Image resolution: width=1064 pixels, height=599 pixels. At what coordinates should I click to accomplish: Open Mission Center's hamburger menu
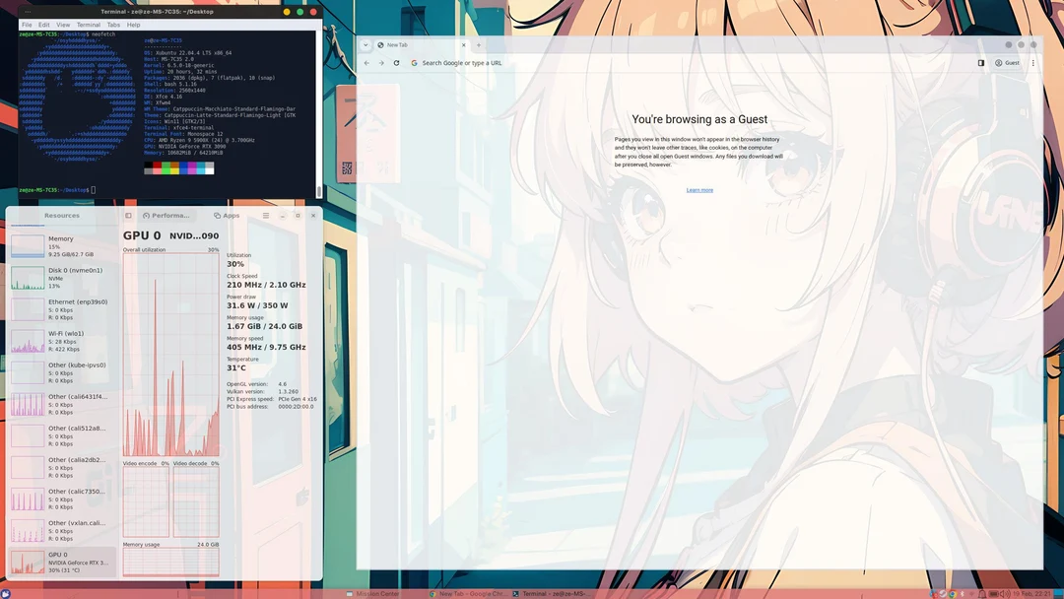pyautogui.click(x=266, y=215)
